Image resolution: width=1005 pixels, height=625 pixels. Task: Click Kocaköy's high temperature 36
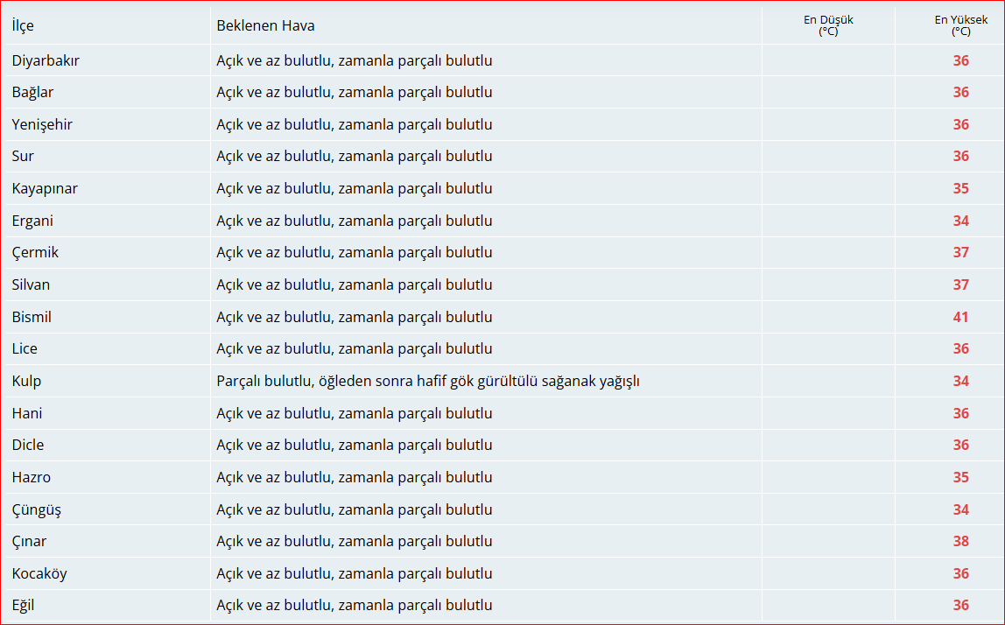click(x=960, y=573)
